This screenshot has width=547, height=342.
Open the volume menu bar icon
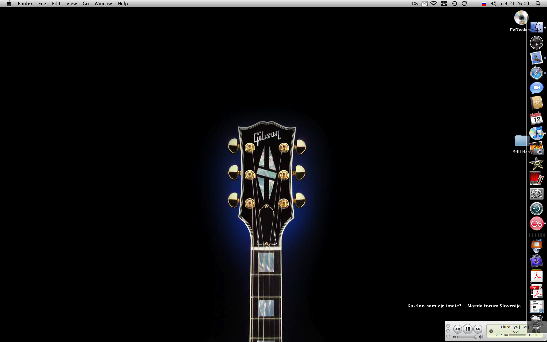pyautogui.click(x=493, y=4)
